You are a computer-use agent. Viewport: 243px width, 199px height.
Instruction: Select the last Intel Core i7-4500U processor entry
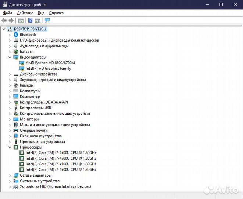tap(61, 170)
